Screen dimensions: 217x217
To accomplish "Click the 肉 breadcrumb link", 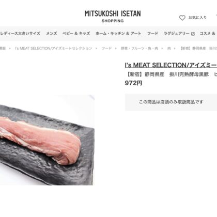I will coord(169,49).
